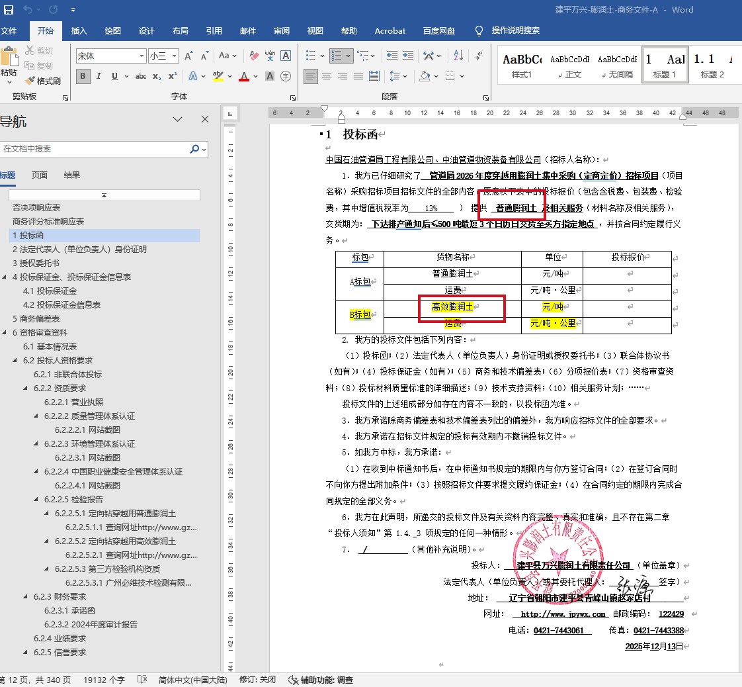Copy the selection using 复制
This screenshot has width=742, height=687.
[x=39, y=66]
